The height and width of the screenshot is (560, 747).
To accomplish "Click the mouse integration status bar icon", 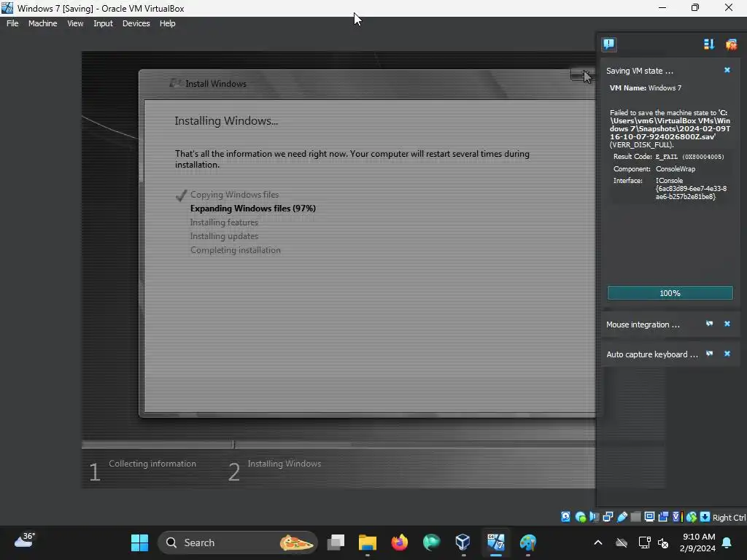I will 692,517.
